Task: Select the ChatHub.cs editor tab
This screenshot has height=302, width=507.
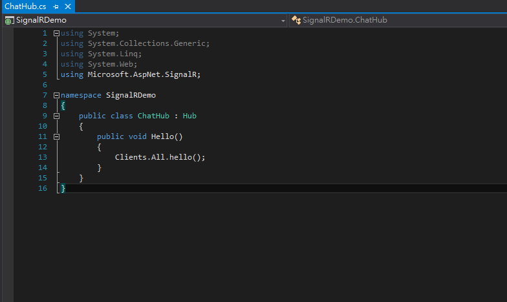Action: 25,6
